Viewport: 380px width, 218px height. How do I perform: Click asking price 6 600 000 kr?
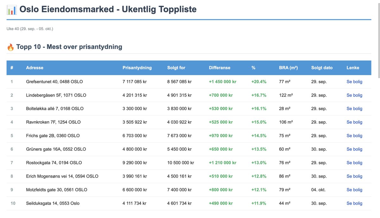tap(135, 190)
